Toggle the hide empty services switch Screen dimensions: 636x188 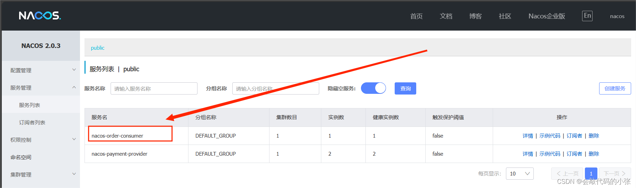pos(373,88)
